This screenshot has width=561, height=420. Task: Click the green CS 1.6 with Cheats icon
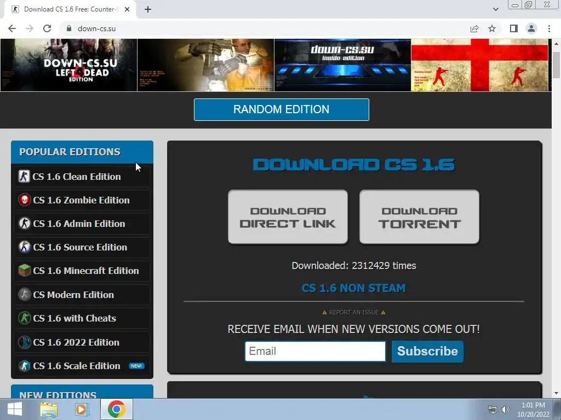point(24,318)
